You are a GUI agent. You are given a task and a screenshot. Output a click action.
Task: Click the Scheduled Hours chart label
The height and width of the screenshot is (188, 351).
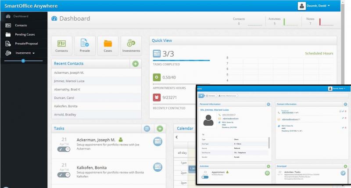[319, 53]
